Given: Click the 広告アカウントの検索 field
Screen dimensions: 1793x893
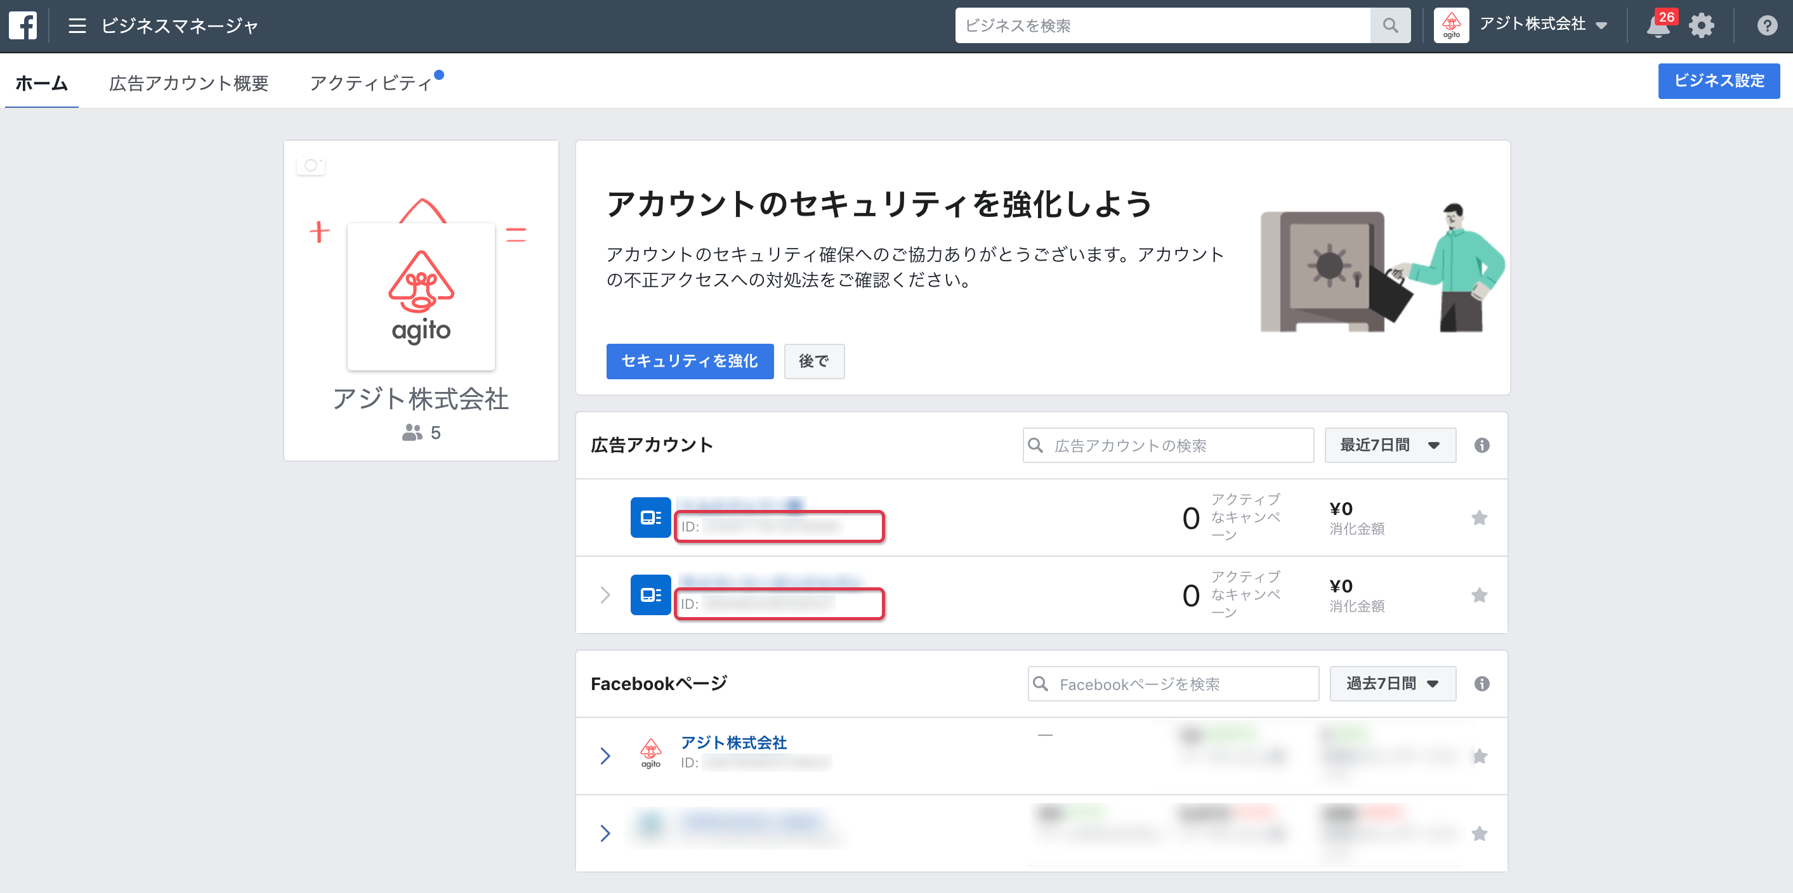Looking at the screenshot, I should (x=1168, y=445).
